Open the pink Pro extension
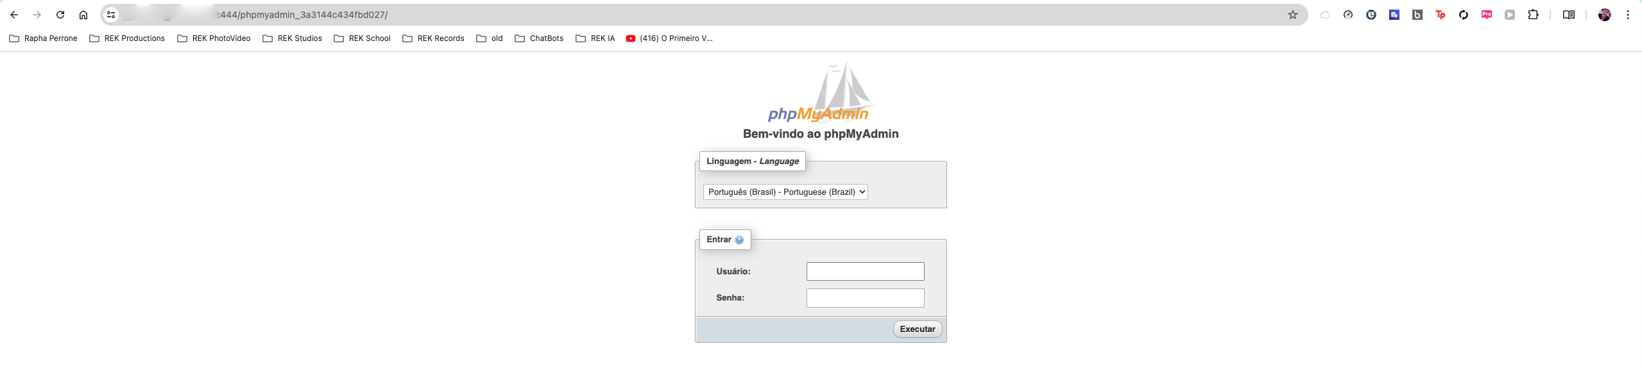Viewport: 1642px width, 373px height. 1487,15
